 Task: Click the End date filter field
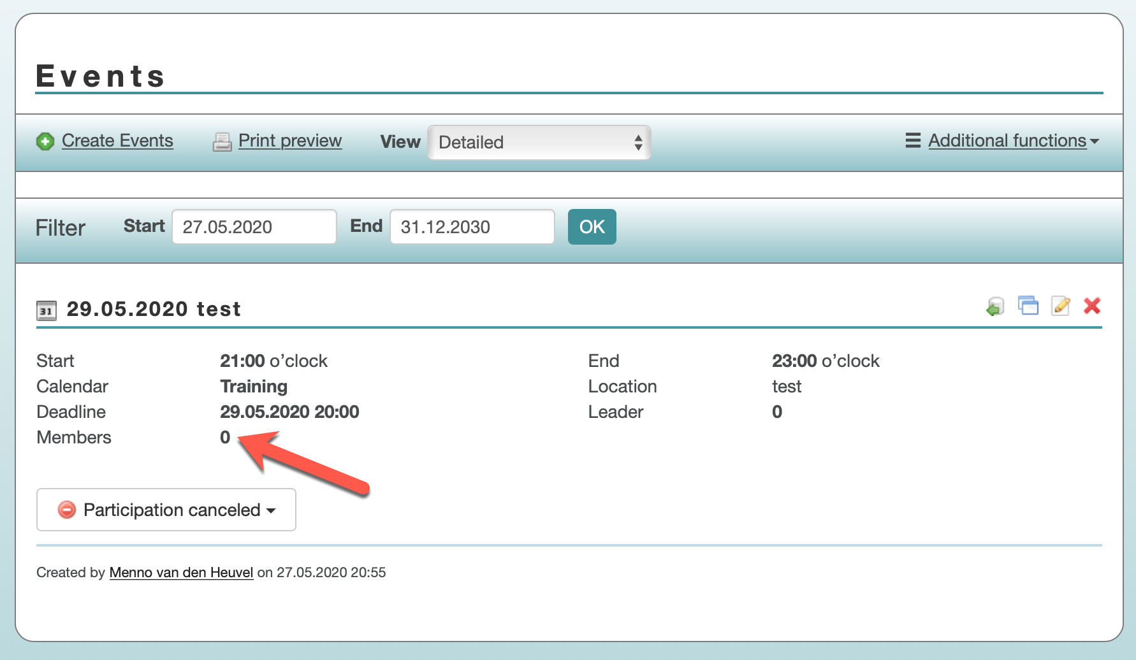(x=472, y=227)
